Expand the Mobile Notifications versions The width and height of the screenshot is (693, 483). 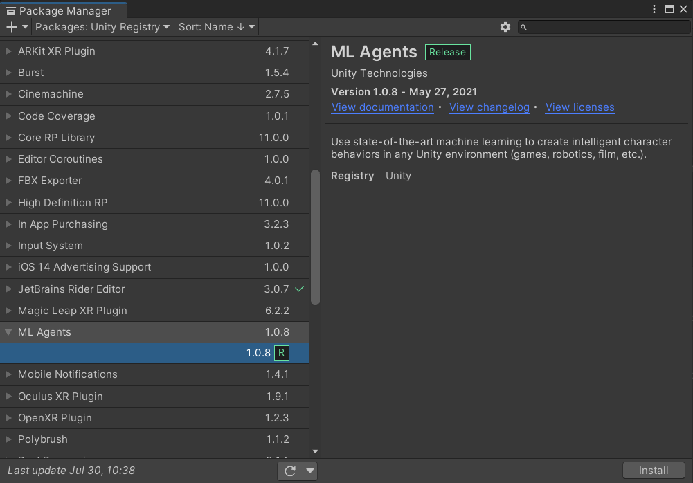pos(8,374)
